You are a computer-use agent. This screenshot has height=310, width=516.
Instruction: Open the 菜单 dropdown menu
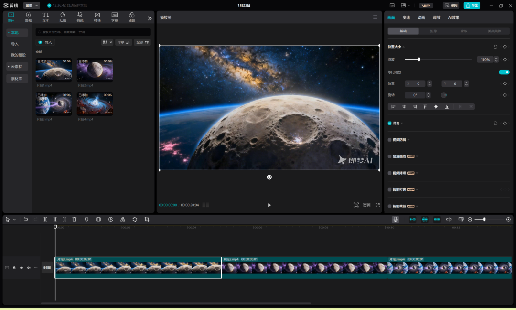(x=32, y=5)
